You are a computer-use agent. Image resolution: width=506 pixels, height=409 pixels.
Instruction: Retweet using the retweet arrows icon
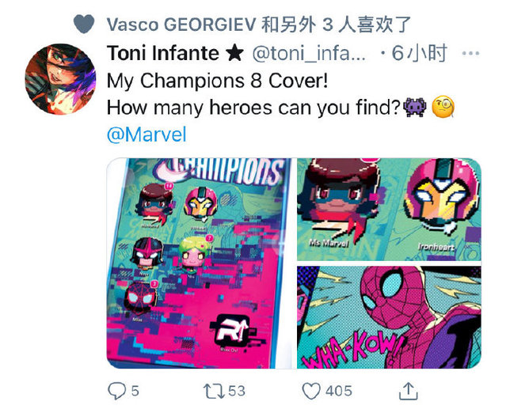click(214, 391)
